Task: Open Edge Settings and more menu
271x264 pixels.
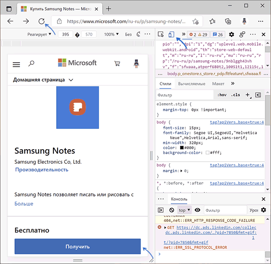Action: [260, 21]
